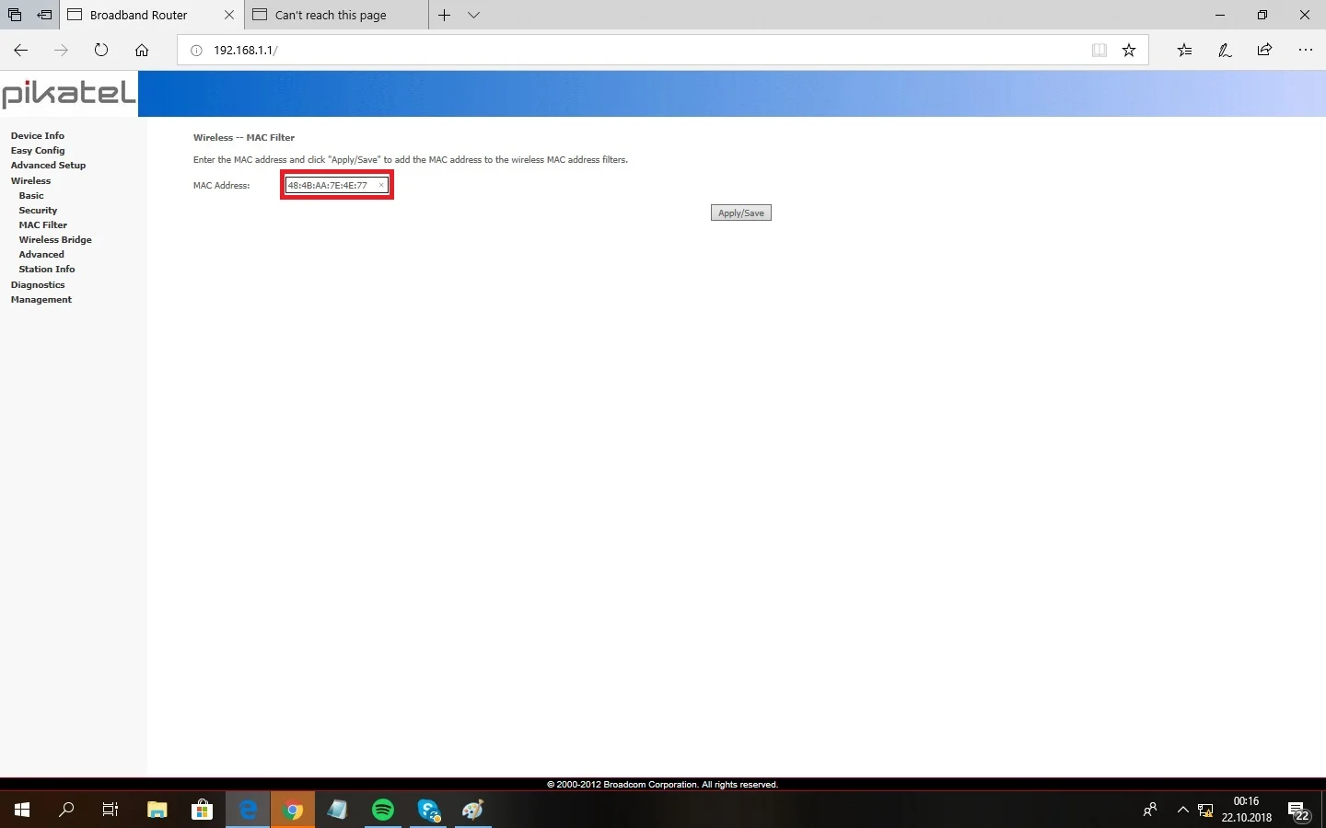This screenshot has width=1326, height=828.
Task: Show site information icon in address bar
Action: tap(196, 51)
